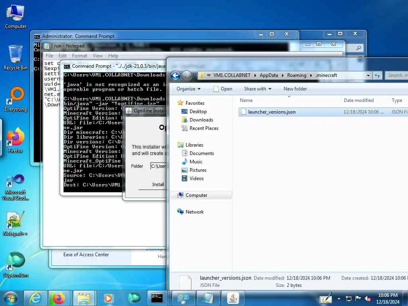This screenshot has width=408, height=306.
Task: Open Notepad View menu
Action: (98, 56)
